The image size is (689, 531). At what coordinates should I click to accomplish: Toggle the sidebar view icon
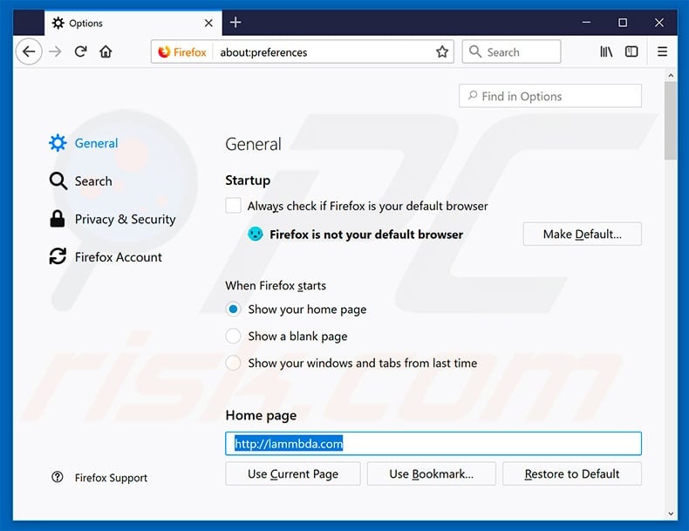[x=631, y=51]
